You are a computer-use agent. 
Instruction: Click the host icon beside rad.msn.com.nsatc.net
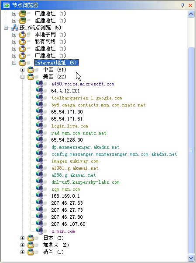coord(39,133)
